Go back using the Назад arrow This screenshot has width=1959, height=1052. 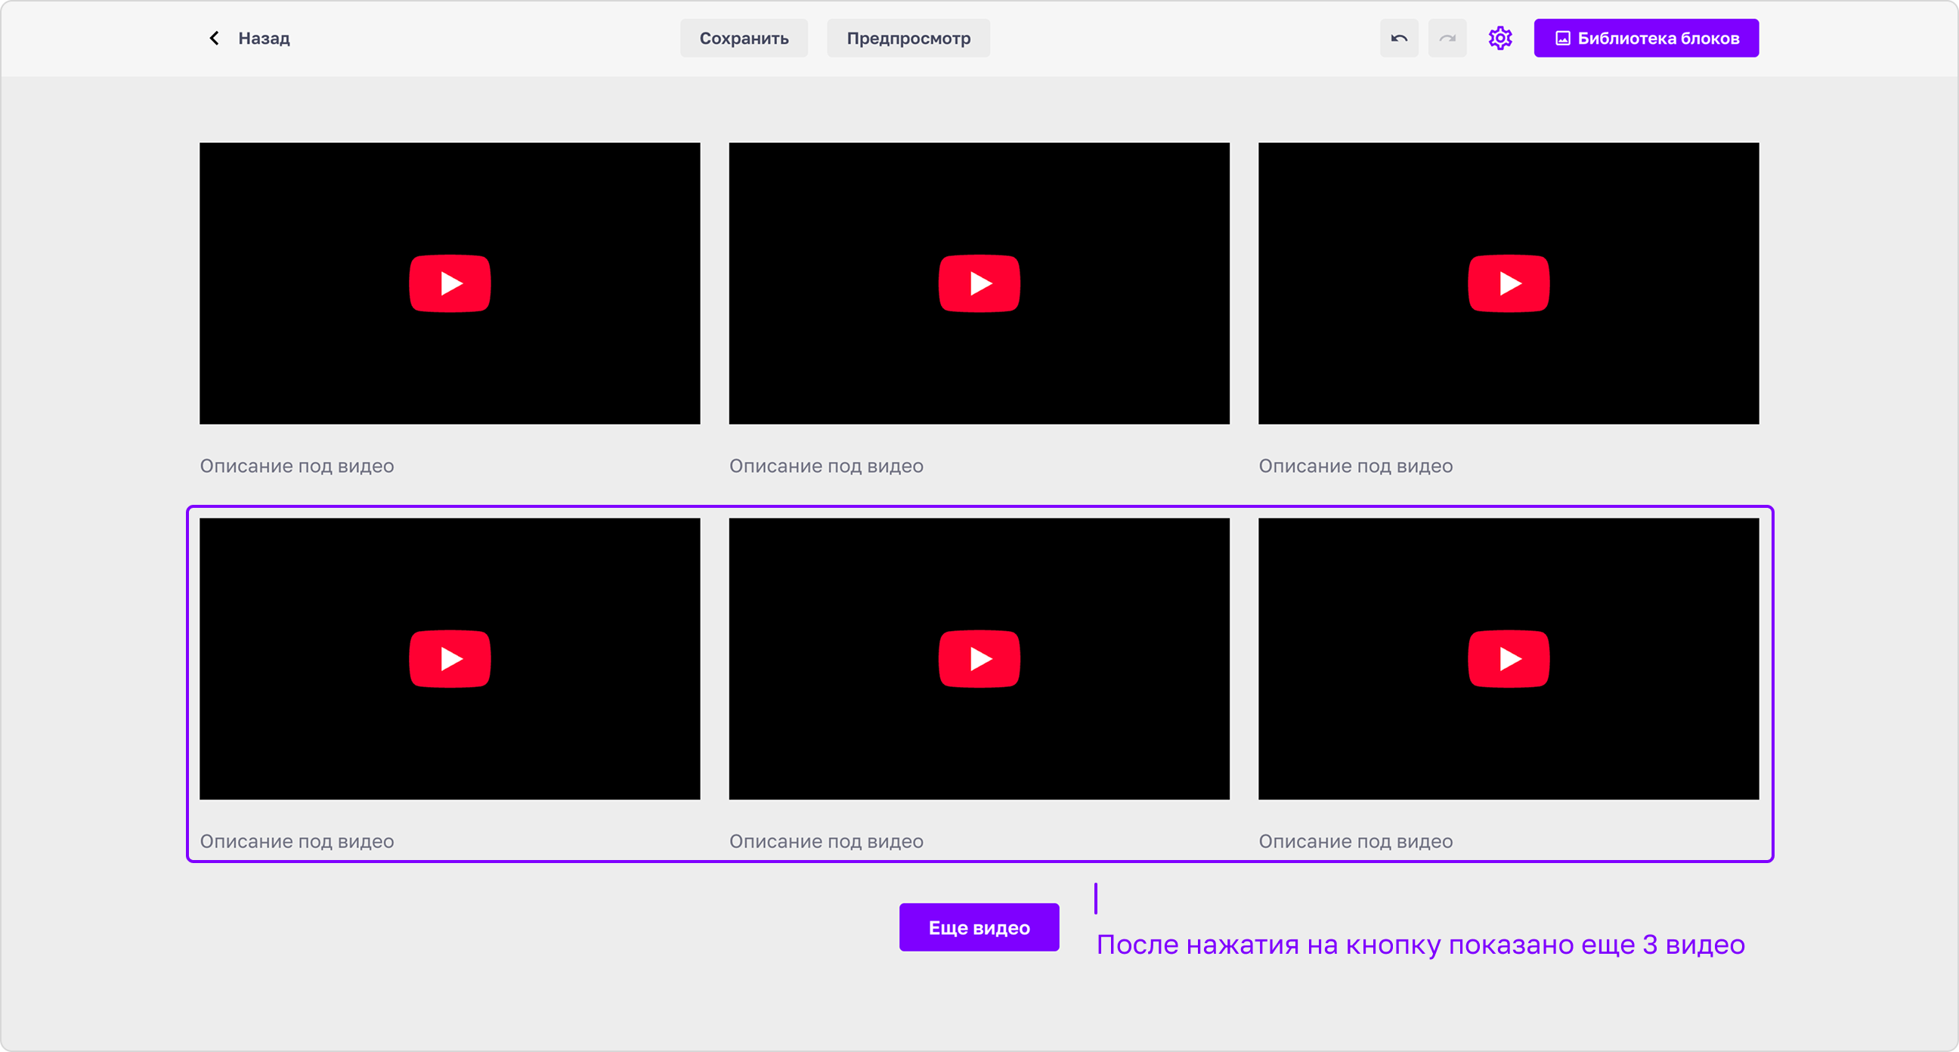(x=215, y=38)
